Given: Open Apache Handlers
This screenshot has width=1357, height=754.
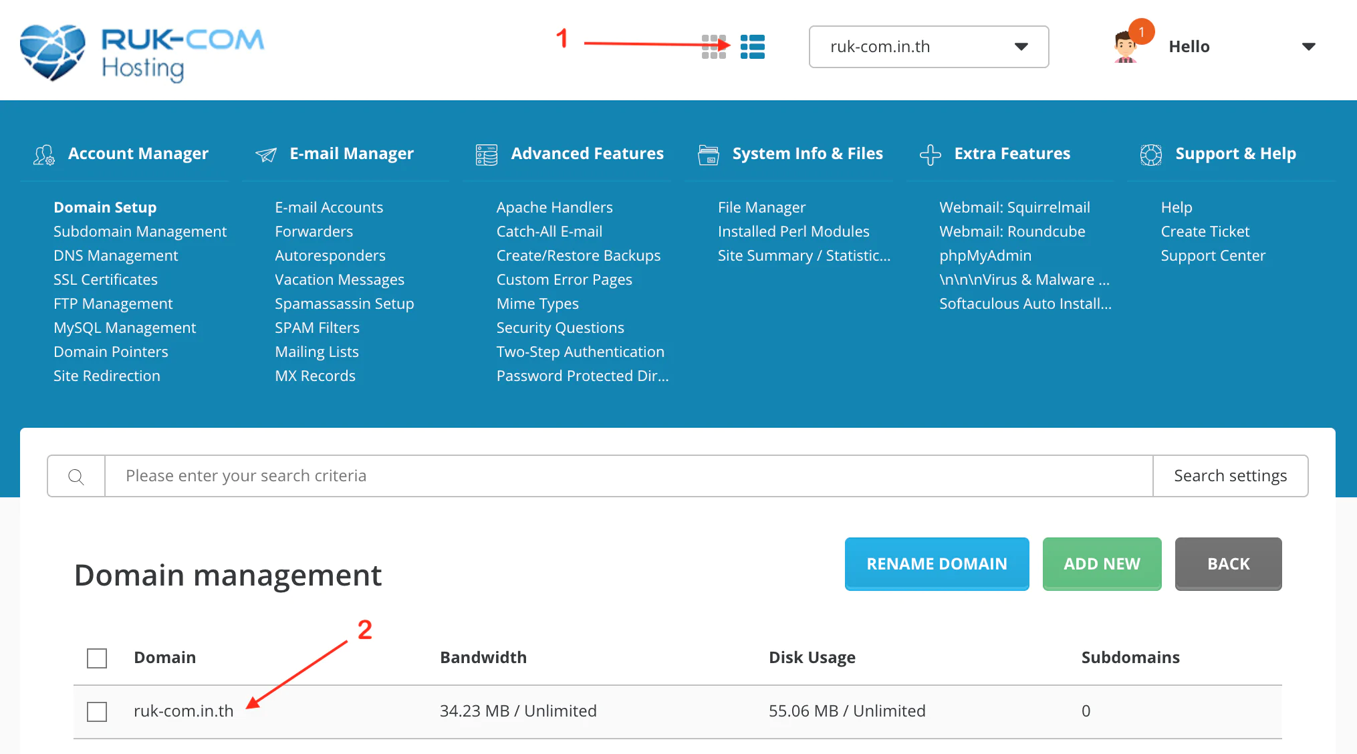Looking at the screenshot, I should click(554, 207).
